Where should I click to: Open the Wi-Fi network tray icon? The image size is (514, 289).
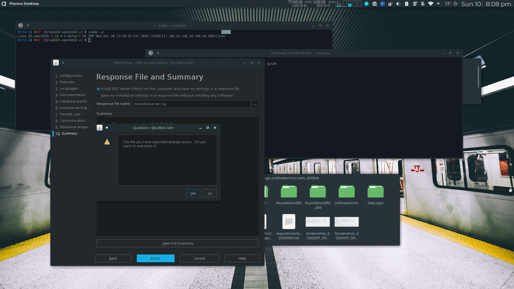click(430, 4)
